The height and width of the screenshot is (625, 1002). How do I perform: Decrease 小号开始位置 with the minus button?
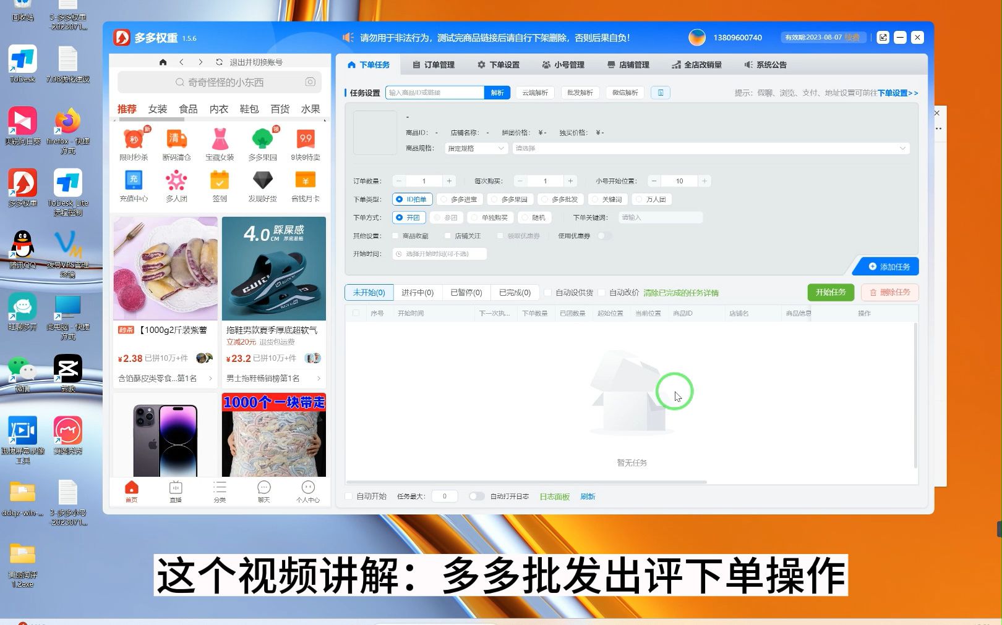pyautogui.click(x=654, y=181)
